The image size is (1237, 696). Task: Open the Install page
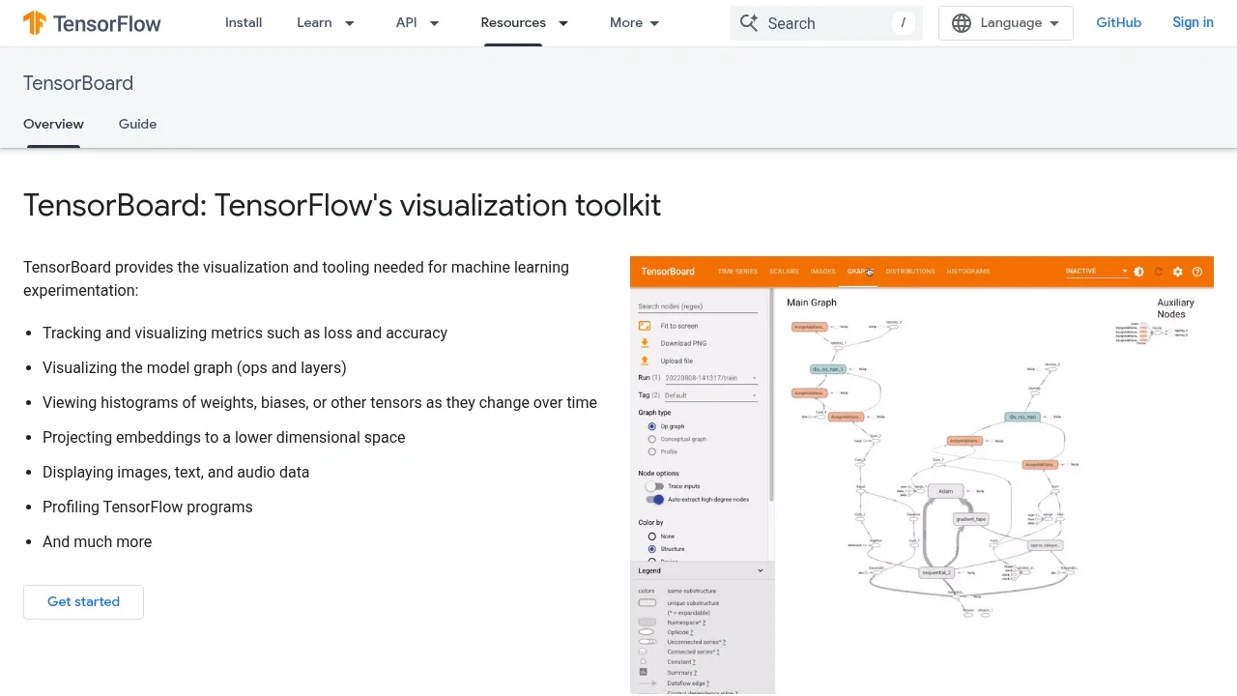click(244, 22)
